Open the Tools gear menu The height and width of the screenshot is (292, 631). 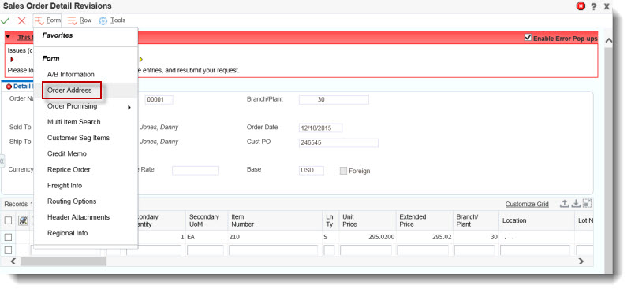(x=112, y=20)
